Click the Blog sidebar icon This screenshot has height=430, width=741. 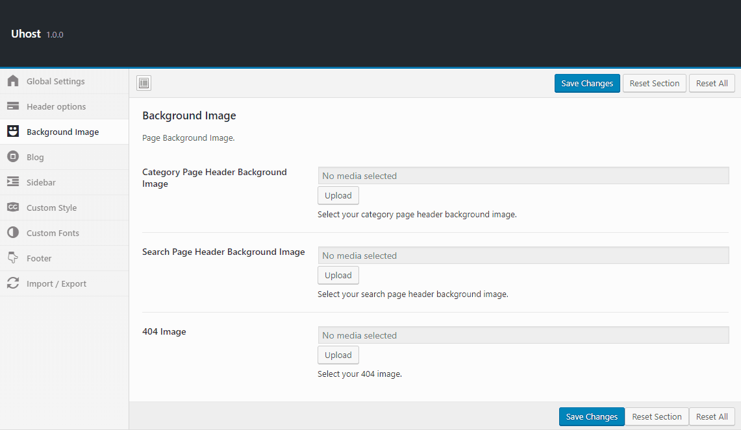[x=13, y=157]
